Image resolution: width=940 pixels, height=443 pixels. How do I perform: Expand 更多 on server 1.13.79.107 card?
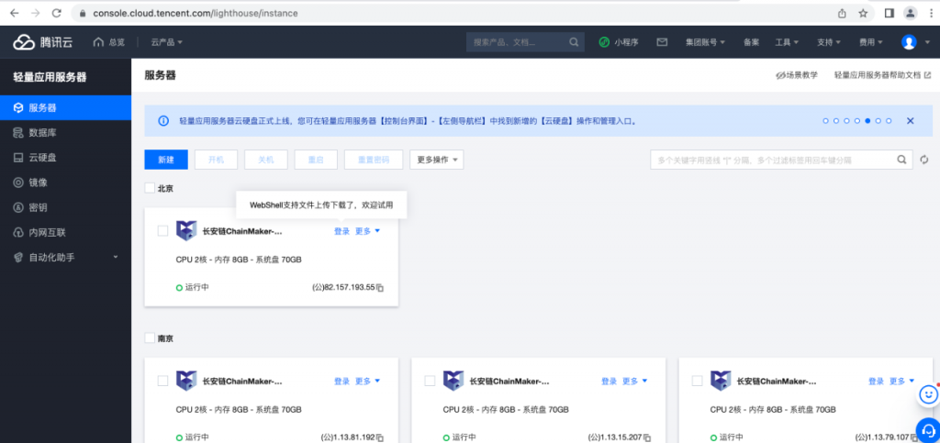pyautogui.click(x=901, y=381)
